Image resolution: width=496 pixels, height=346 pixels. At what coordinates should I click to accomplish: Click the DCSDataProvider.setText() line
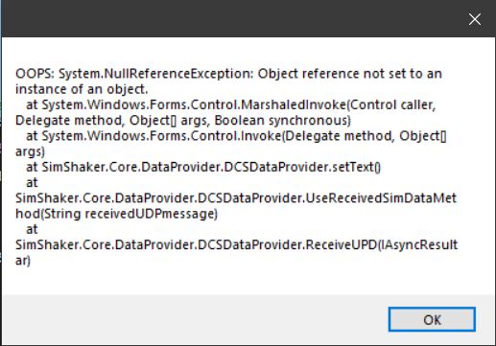tap(203, 167)
